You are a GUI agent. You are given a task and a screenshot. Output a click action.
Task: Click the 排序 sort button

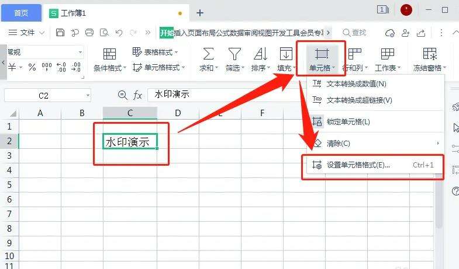pos(261,60)
